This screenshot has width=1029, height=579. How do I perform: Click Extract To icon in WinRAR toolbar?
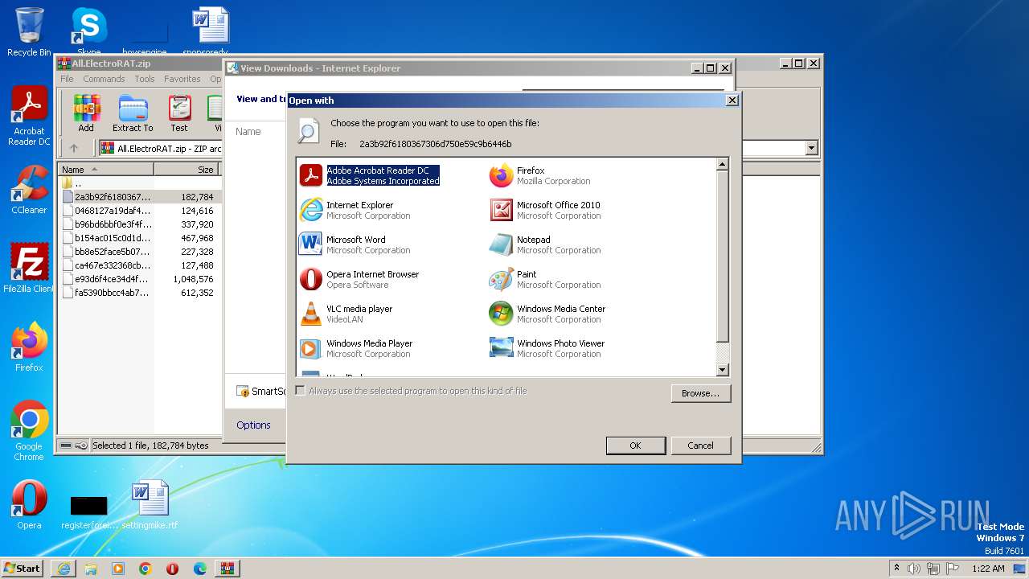point(133,113)
